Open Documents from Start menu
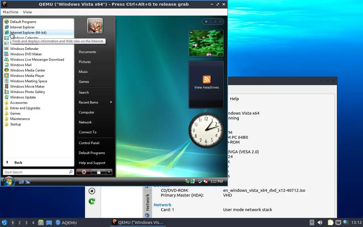This screenshot has height=227, width=363. point(87,52)
